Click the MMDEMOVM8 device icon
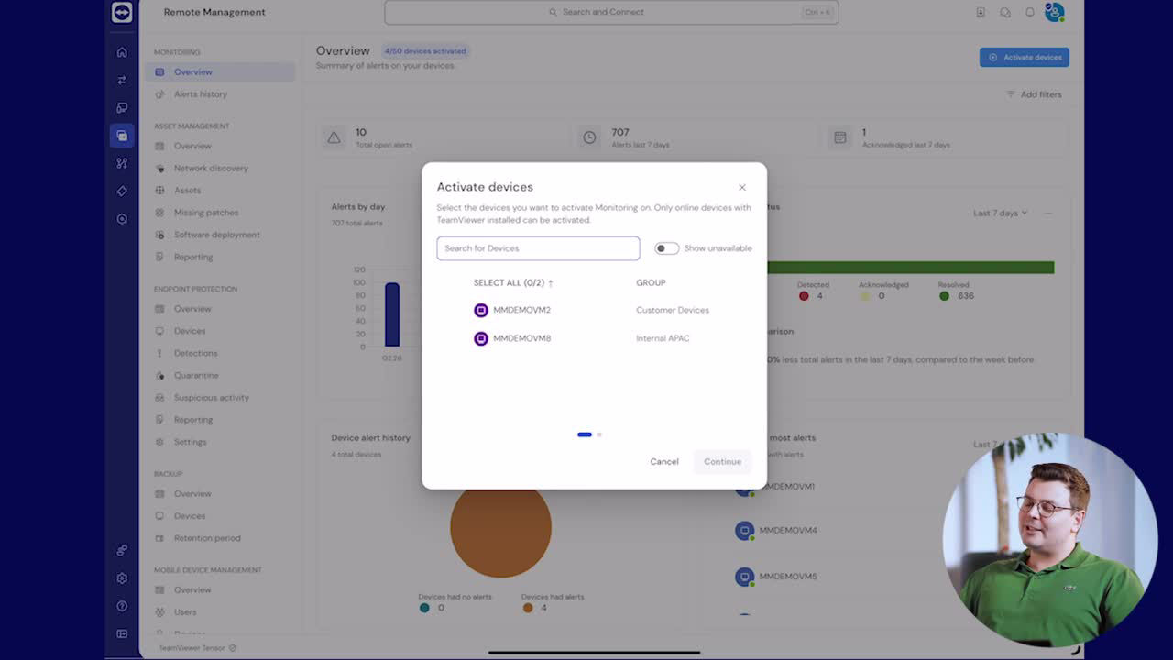 pos(481,338)
